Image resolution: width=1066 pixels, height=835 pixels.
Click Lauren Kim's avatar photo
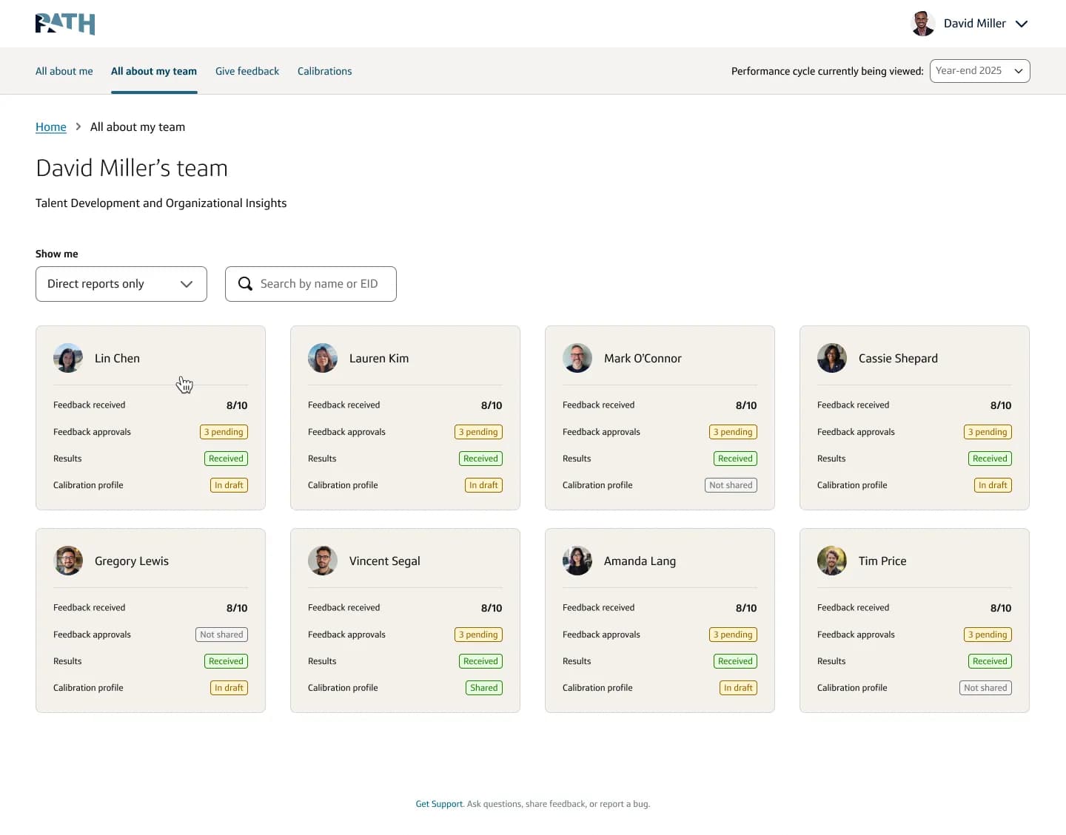323,358
